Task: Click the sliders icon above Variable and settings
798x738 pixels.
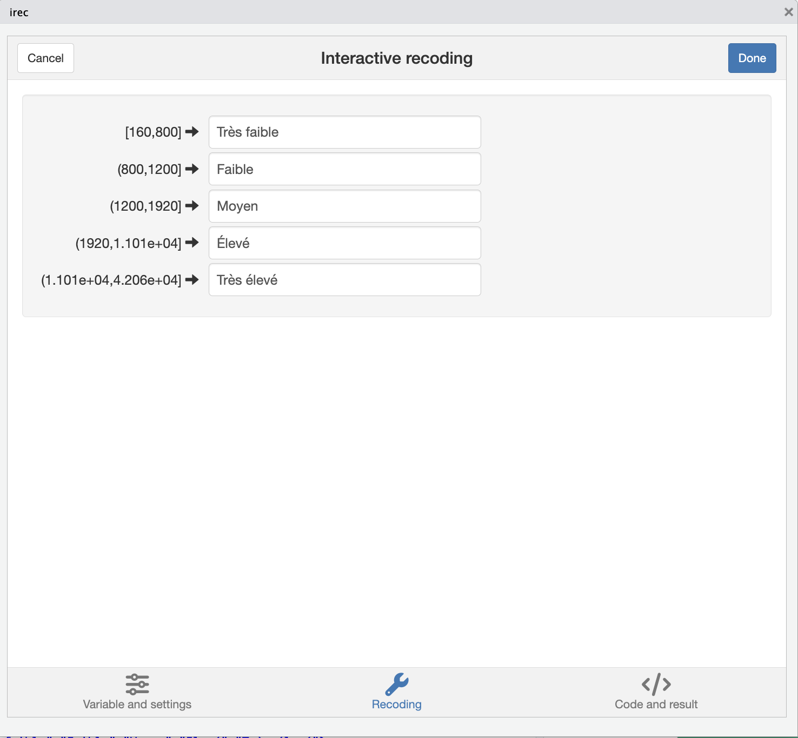Action: (137, 684)
